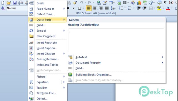Image resolution: width=178 pixels, height=101 pixels.
Task: Insert an Excel spreadsheet
Action: [119, 3]
